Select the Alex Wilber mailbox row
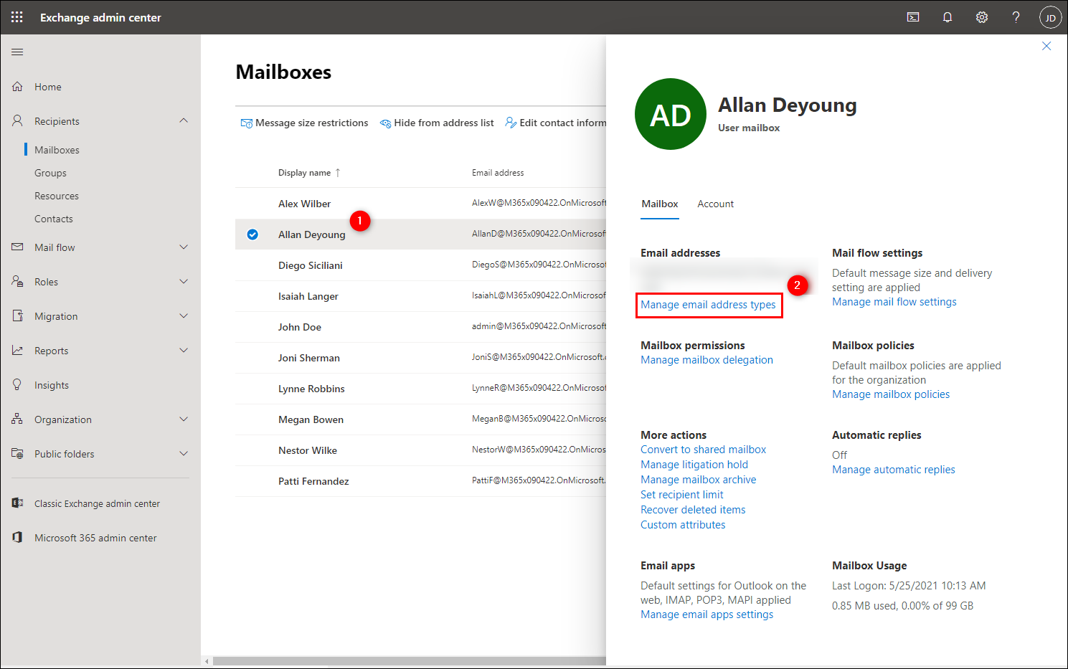 coord(421,204)
